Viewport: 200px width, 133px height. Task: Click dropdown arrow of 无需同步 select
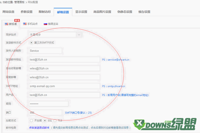(x=79, y=35)
